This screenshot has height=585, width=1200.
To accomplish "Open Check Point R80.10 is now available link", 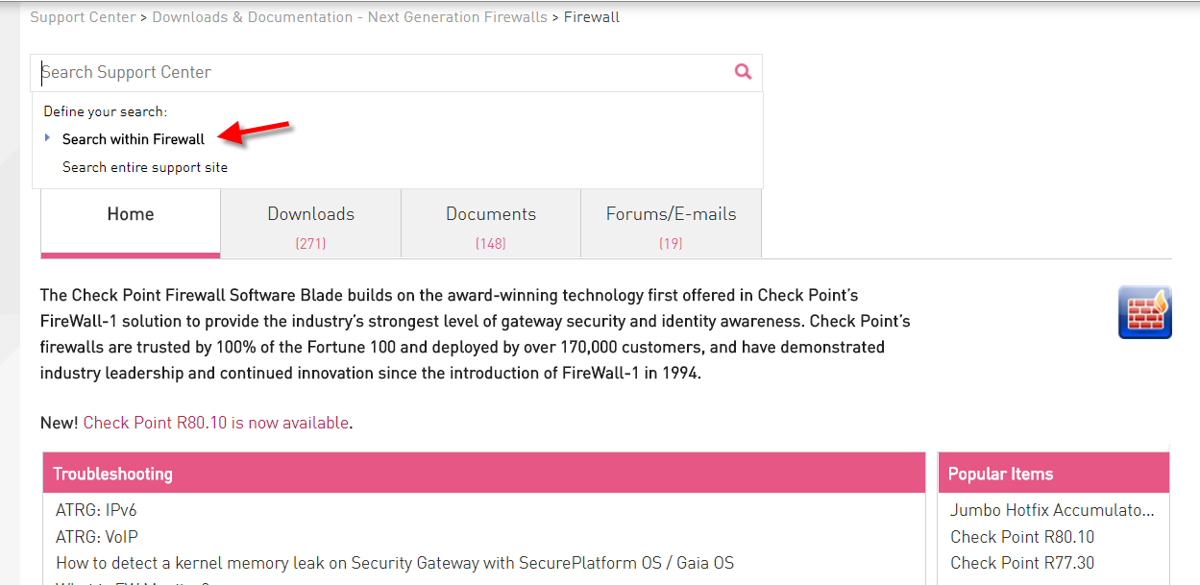I will point(216,423).
